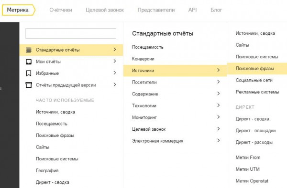Click the Отчёты предыдущей версии archive icon
This screenshot has width=287, height=188.
point(29,85)
